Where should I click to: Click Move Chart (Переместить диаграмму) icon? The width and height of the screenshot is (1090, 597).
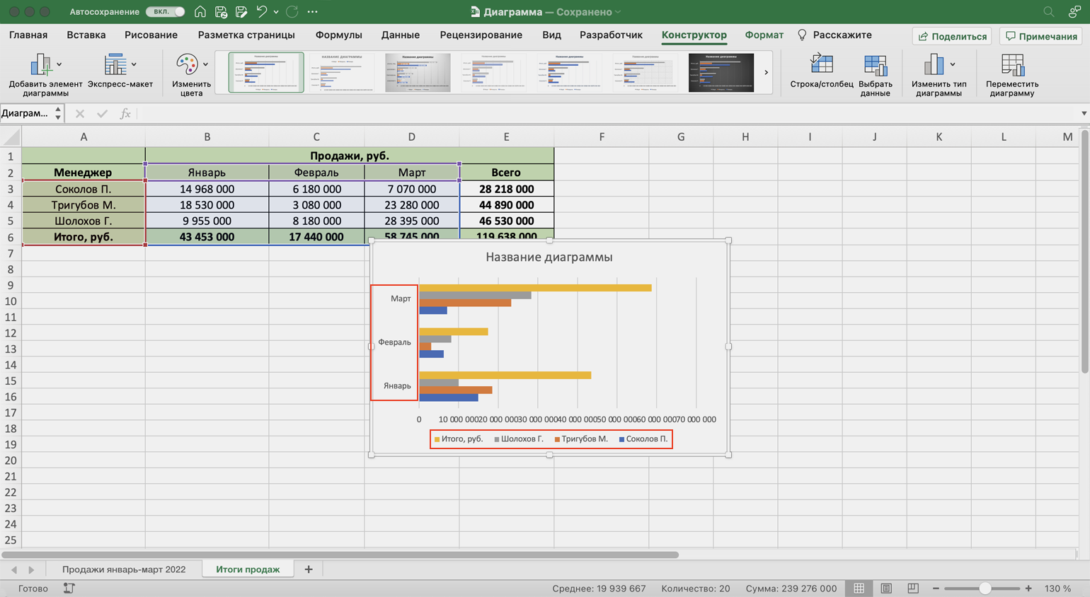[1012, 66]
